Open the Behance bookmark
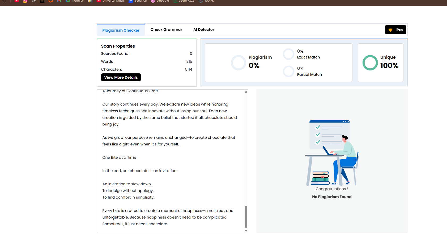This screenshot has height=243, width=447. (x=138, y=1)
